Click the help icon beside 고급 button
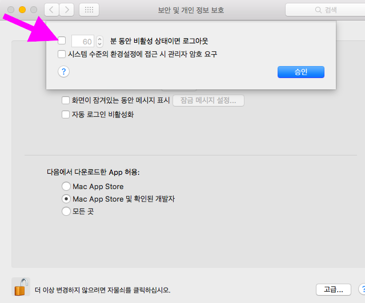365x303 pixels. coord(362,289)
